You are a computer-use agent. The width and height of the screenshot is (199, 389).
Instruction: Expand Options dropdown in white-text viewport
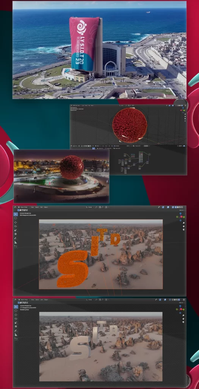(182, 303)
